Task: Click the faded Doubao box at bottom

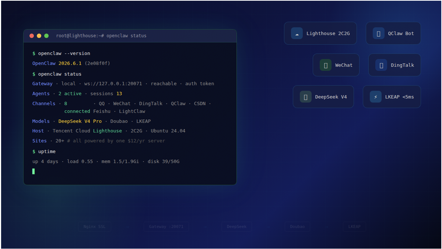Action: click(297, 226)
